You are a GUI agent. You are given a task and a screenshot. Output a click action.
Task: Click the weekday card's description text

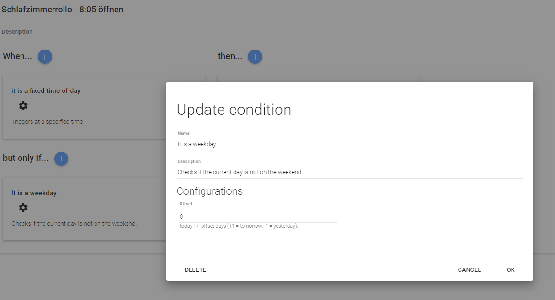[74, 223]
